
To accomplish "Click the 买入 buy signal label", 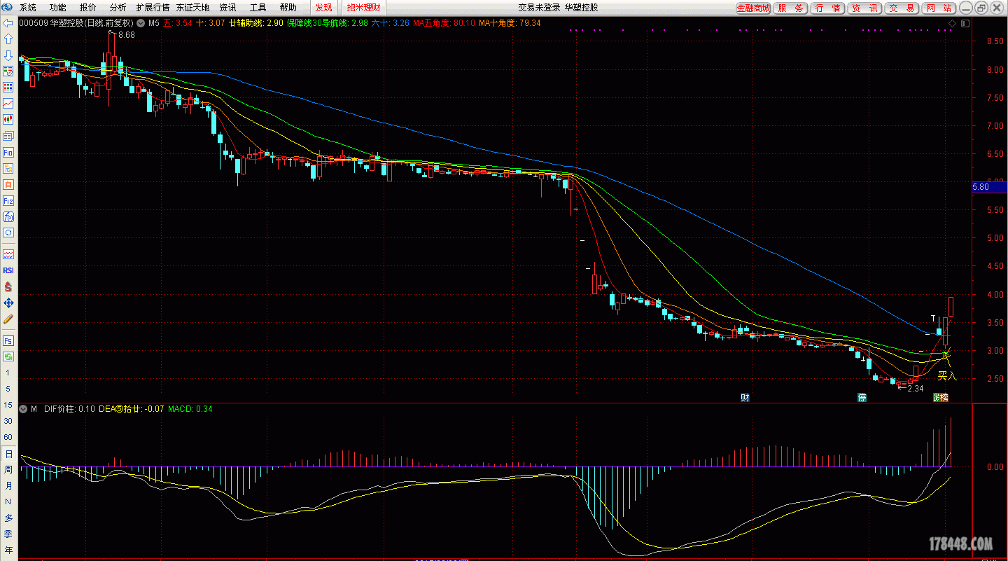I will click(947, 376).
